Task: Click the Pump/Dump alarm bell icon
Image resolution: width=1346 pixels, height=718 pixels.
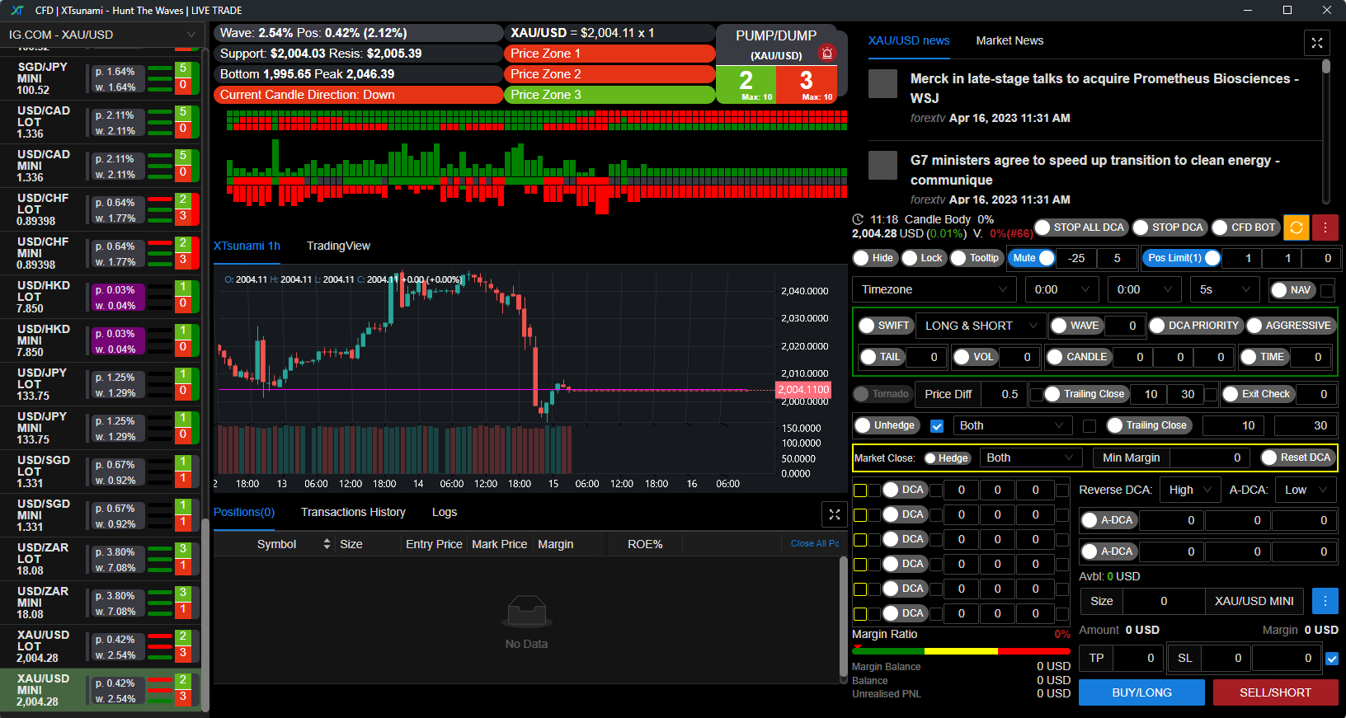Action: (826, 53)
